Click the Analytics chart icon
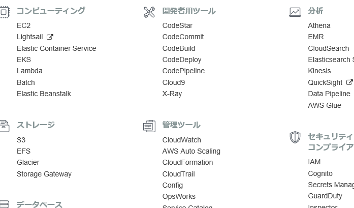This screenshot has width=354, height=208. (x=295, y=12)
